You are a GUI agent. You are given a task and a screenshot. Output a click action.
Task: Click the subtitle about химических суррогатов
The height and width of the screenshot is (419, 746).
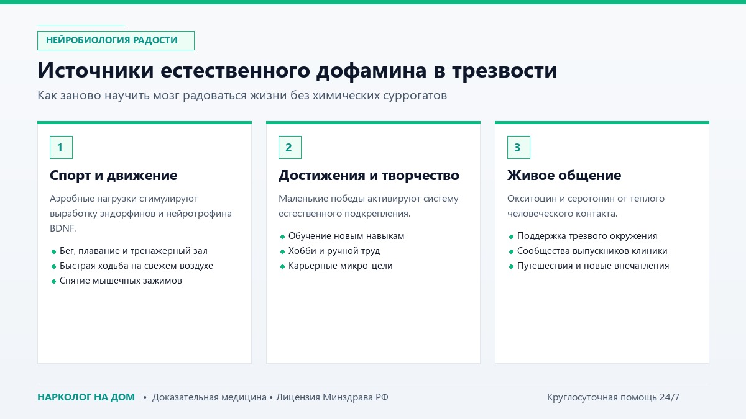pos(242,96)
